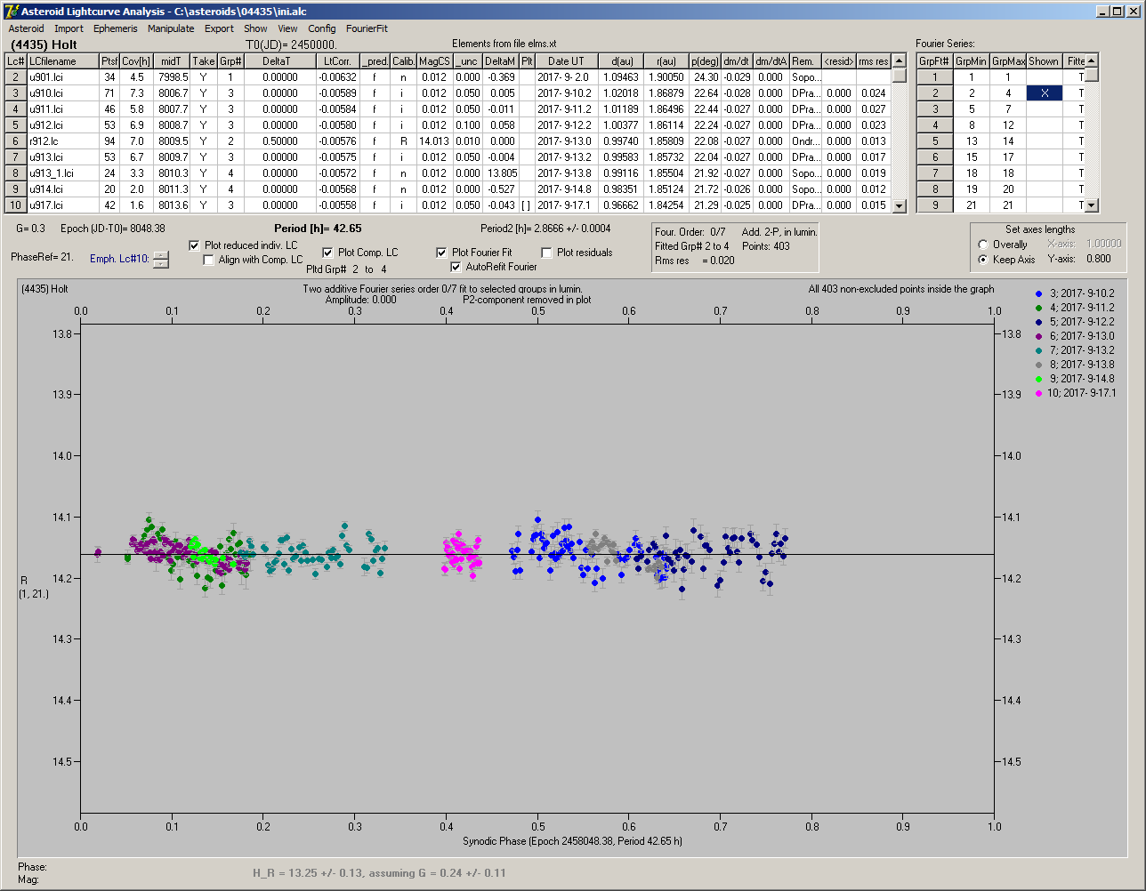Viewport: 1146px width, 891px height.
Task: Click the application icon in the title bar
Action: point(11,11)
